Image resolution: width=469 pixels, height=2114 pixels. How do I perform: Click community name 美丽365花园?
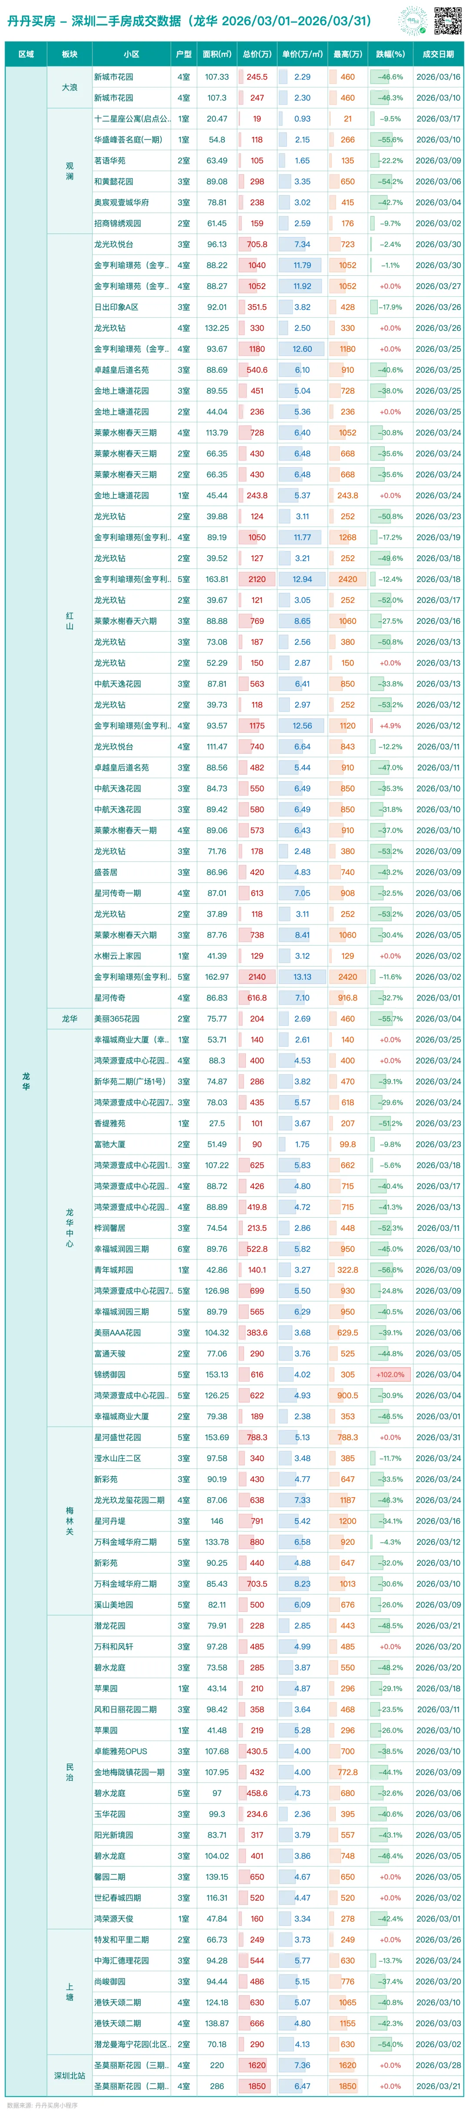tap(116, 1018)
